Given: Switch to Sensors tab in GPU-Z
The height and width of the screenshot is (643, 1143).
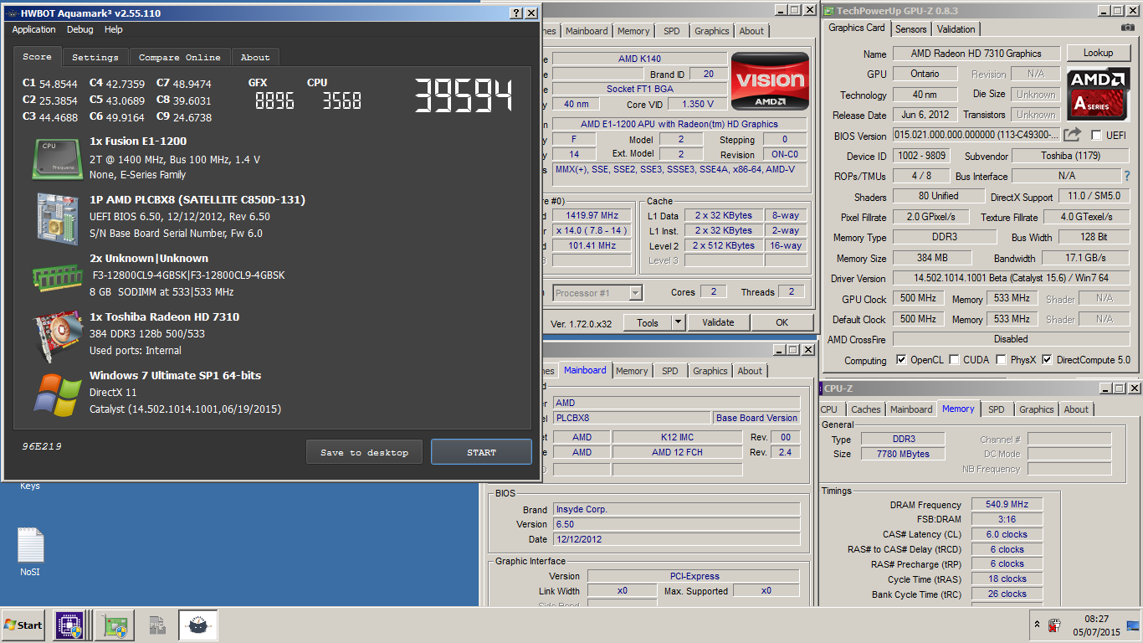Looking at the screenshot, I should (911, 29).
